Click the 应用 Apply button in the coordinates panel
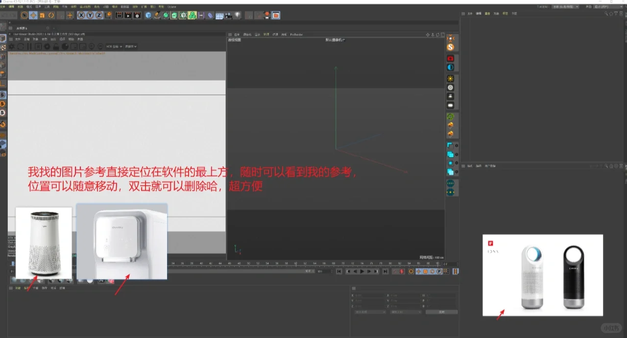627x338 pixels. pos(442,312)
